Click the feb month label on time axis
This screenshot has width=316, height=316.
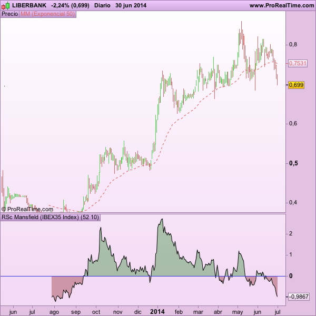[x=179, y=312]
